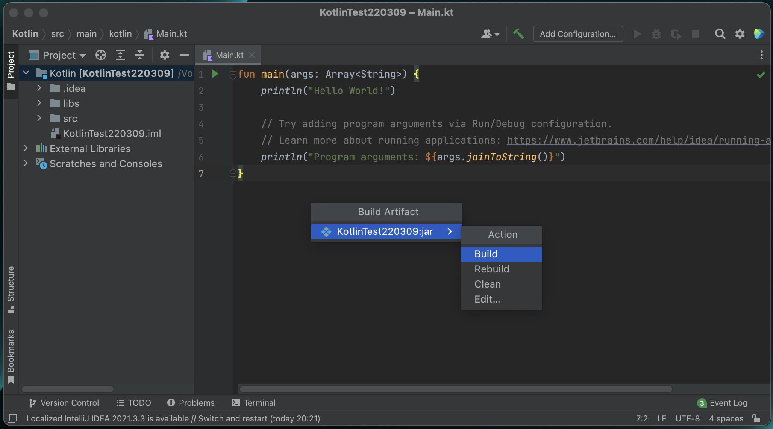773x429 pixels.
Task: Click Project panel horizontal scrollbar
Action: 68,389
